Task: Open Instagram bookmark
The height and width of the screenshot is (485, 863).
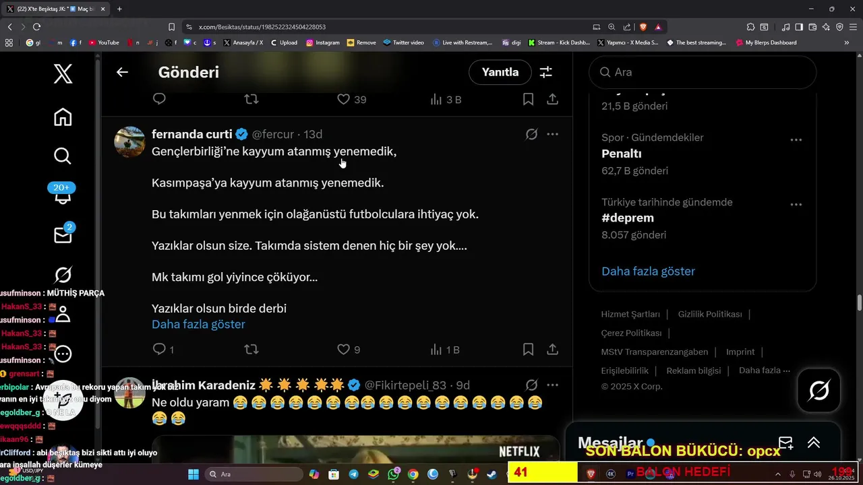Action: [323, 42]
